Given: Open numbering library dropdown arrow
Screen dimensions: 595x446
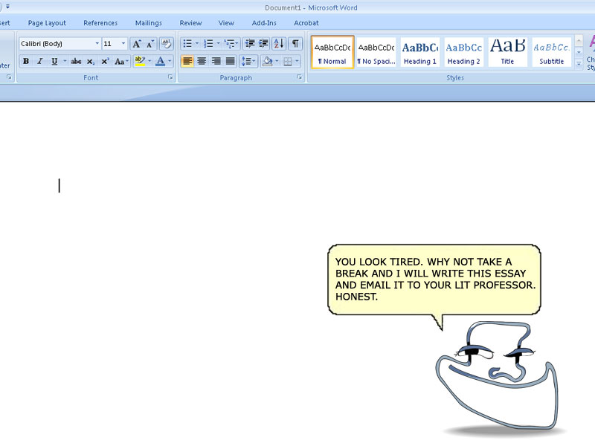Looking at the screenshot, I should (x=218, y=44).
